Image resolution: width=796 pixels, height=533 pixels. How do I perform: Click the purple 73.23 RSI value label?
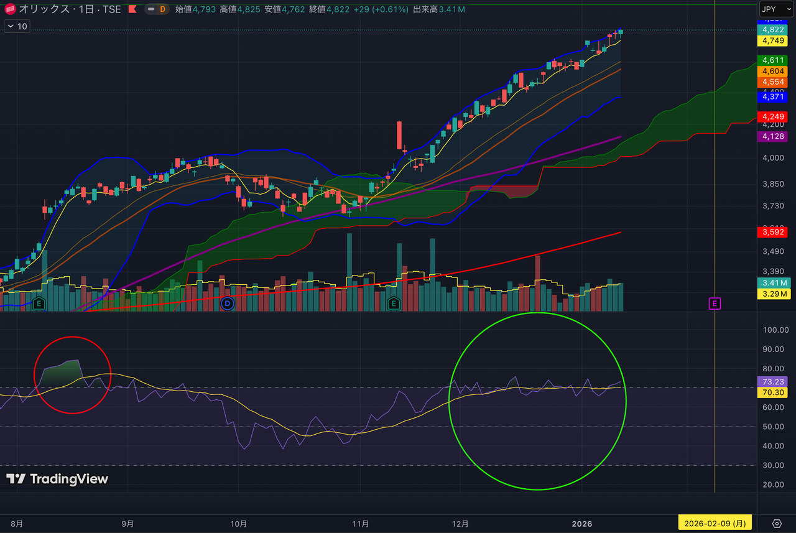772,381
